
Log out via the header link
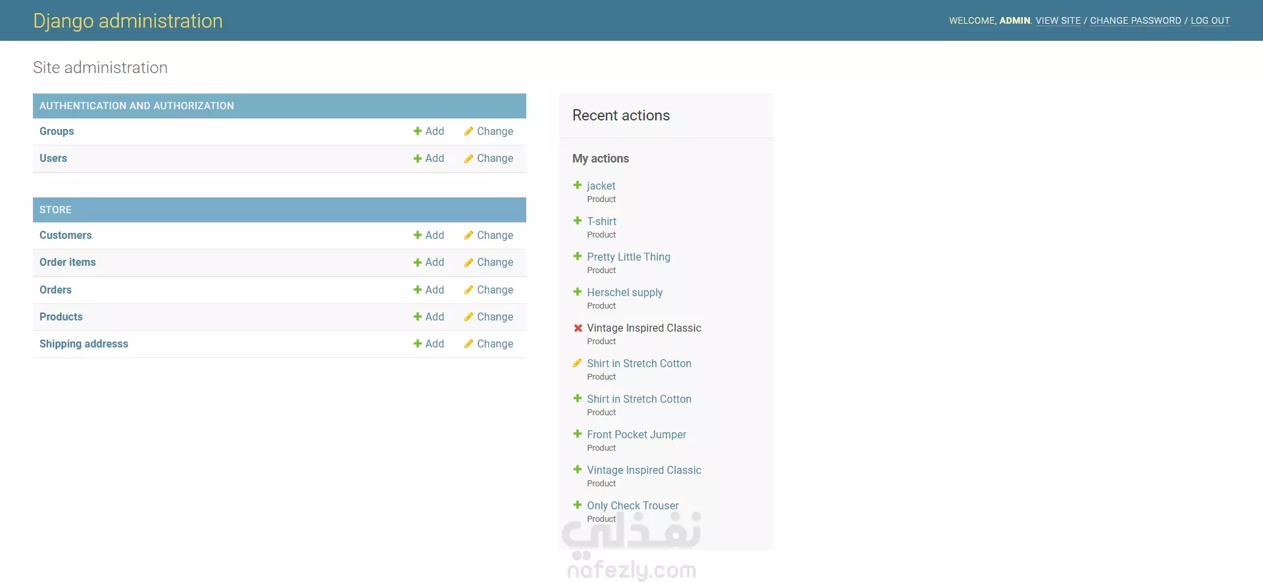[x=1210, y=20]
